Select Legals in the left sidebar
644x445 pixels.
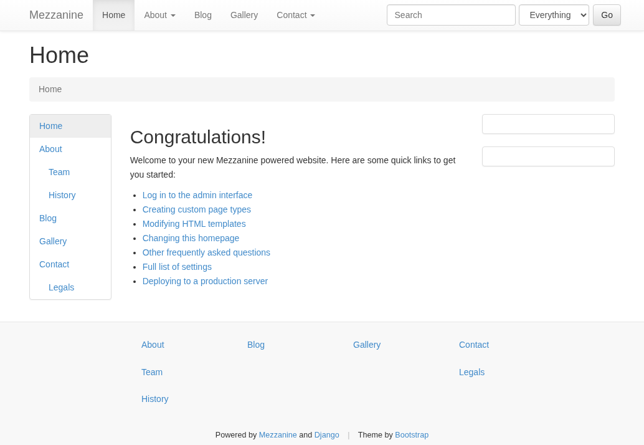click(61, 287)
